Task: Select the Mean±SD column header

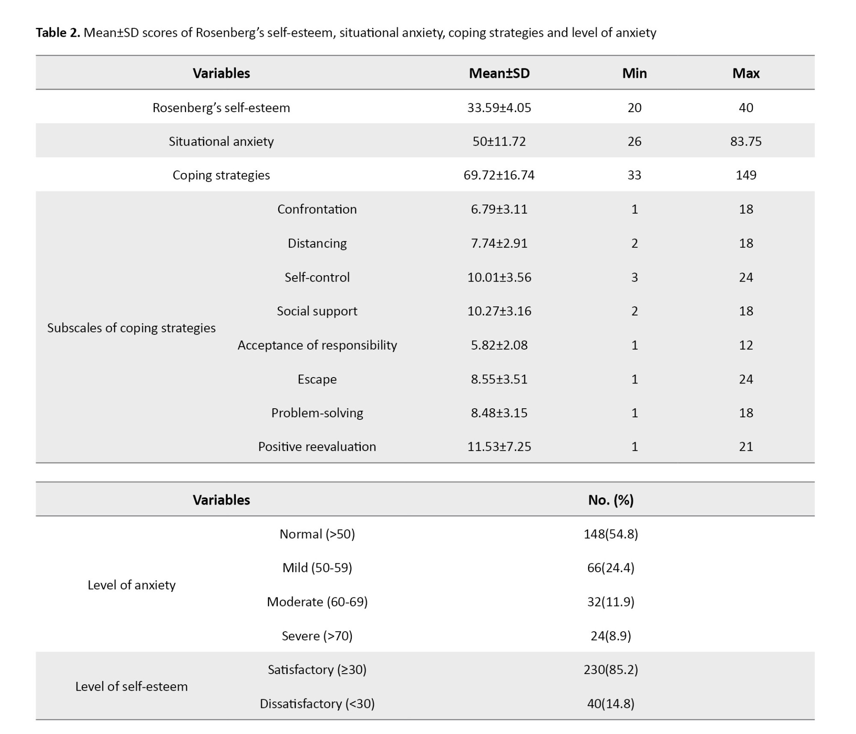Action: tap(499, 73)
